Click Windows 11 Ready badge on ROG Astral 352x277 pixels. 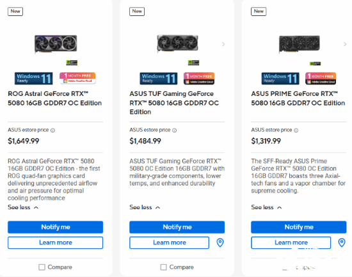point(34,78)
